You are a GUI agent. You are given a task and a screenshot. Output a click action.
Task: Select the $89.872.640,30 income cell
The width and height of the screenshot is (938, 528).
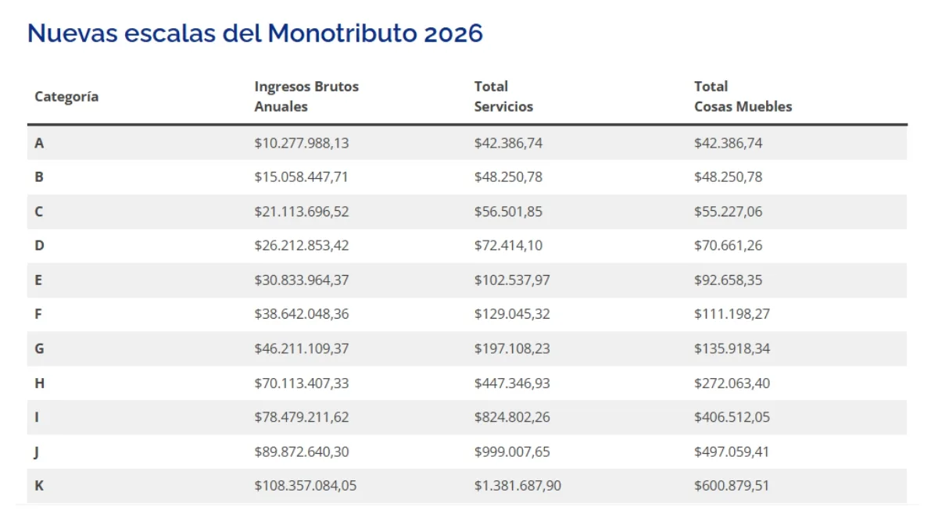pos(302,451)
